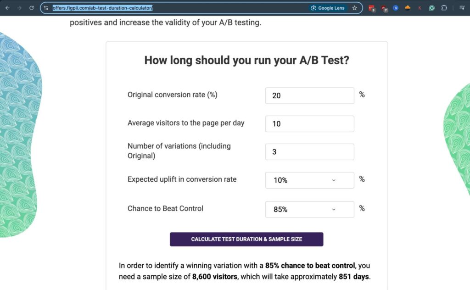Screen dimensions: 470x290
Task: Select the Original conversion rate field
Action: pos(309,95)
